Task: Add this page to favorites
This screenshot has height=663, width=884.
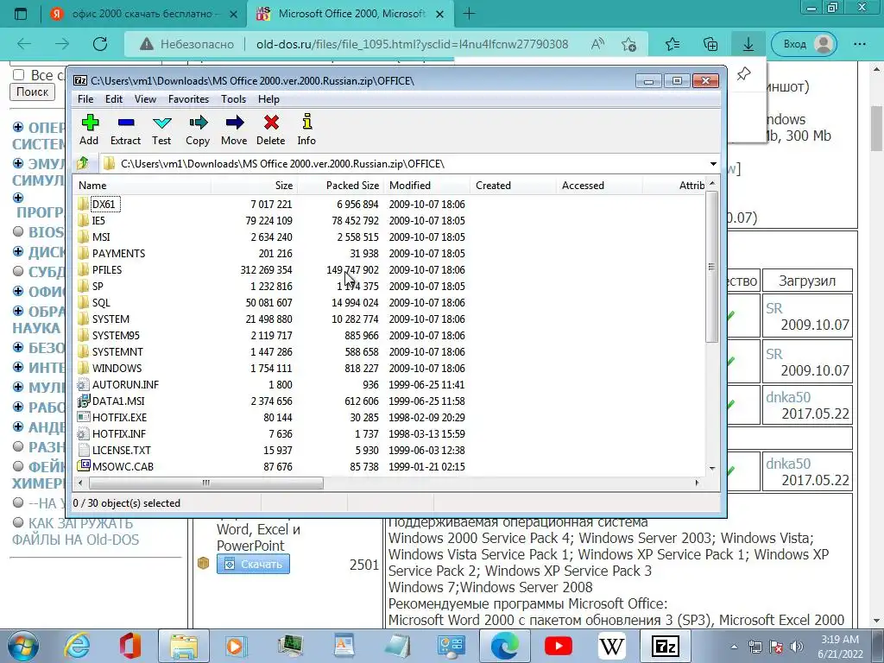Action: 628,44
